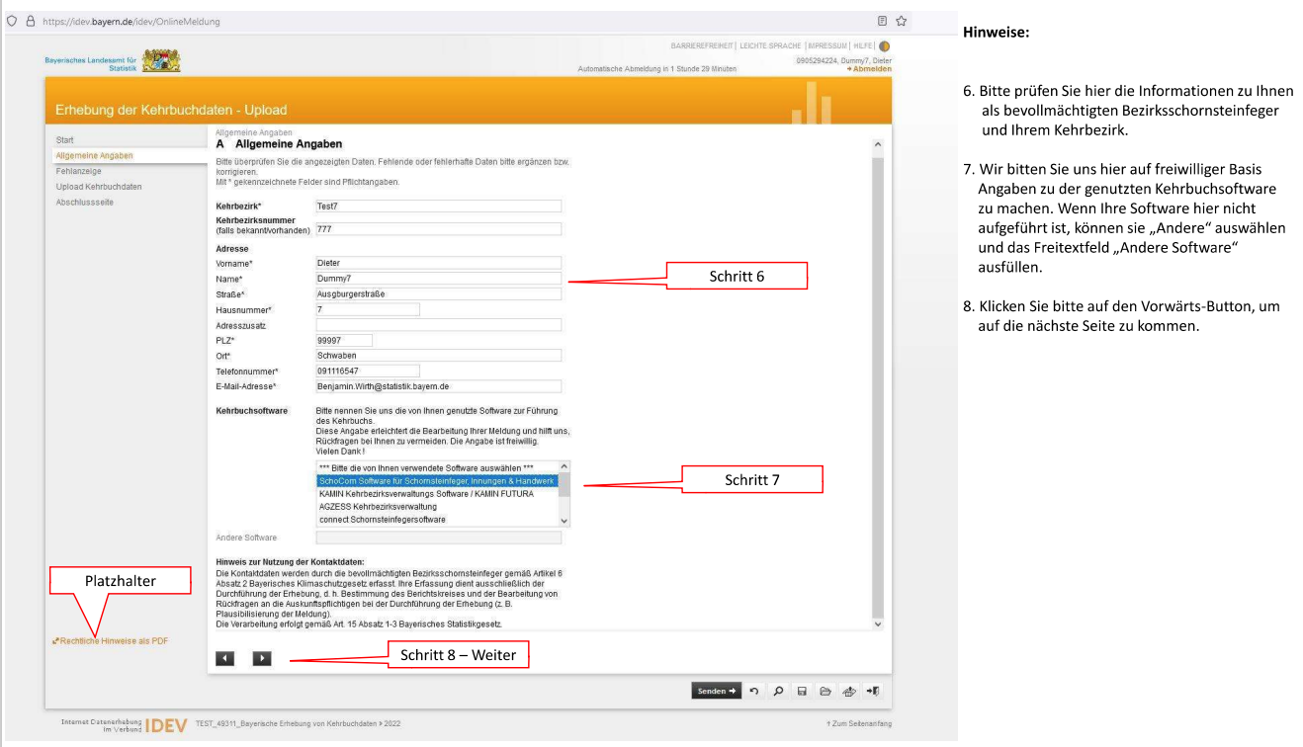Click the Bavarian coat of arms logo
The image size is (1303, 747).
(162, 62)
